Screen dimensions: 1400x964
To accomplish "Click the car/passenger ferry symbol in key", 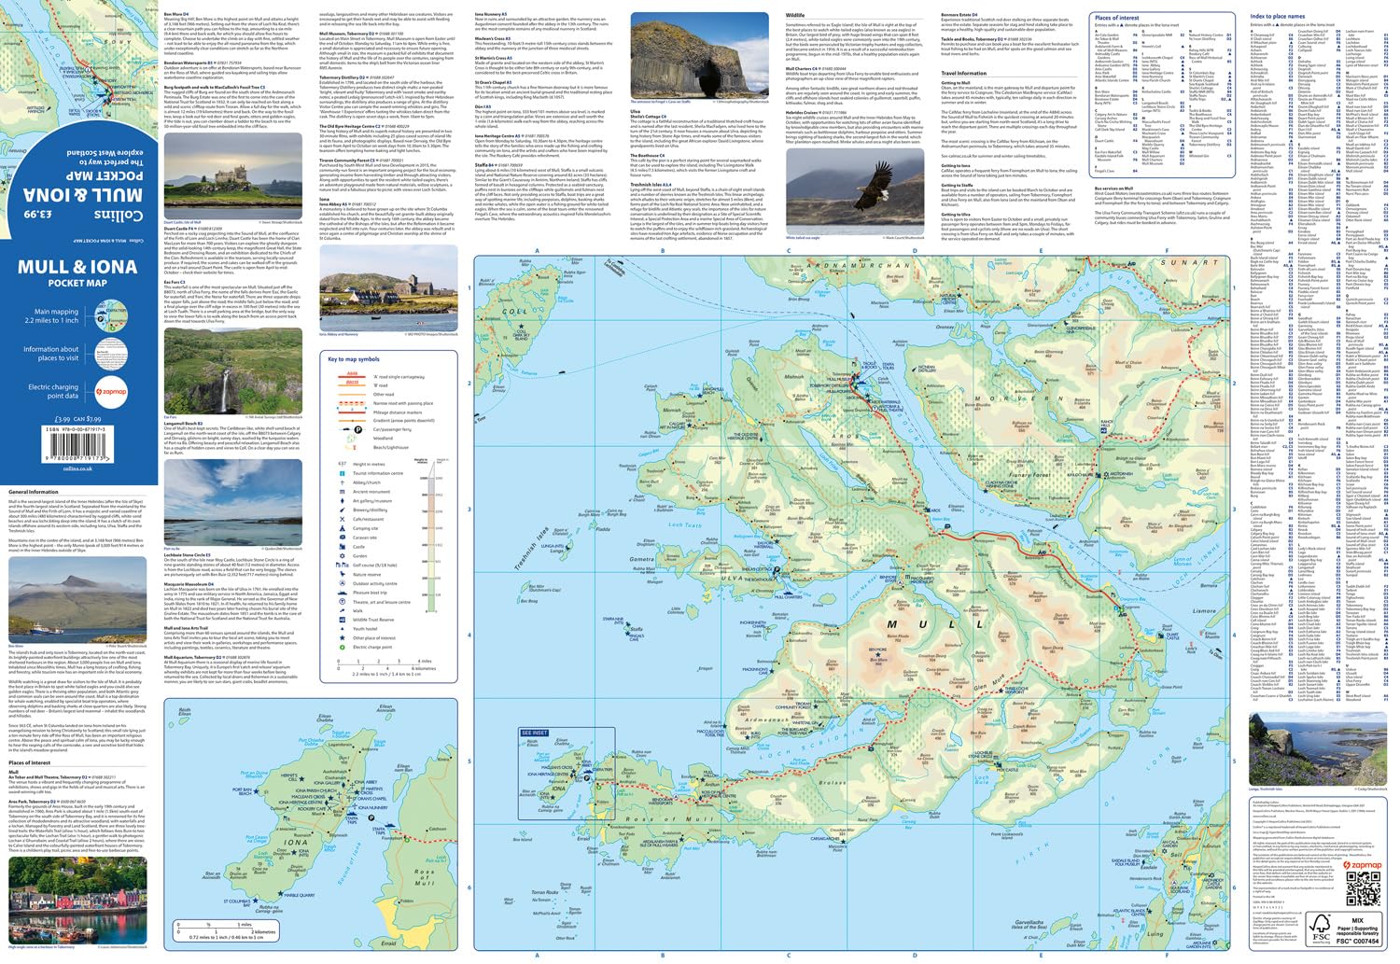I will click(357, 429).
